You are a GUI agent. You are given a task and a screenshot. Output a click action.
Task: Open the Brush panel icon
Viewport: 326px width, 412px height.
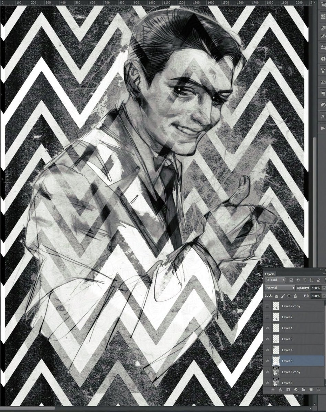point(323,70)
